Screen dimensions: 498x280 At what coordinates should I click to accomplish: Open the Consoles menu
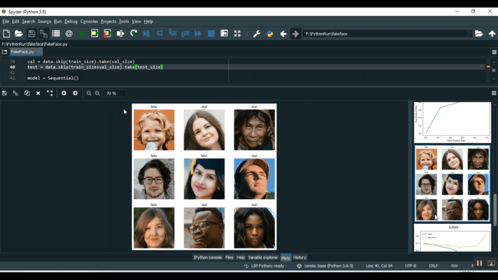pyautogui.click(x=89, y=21)
